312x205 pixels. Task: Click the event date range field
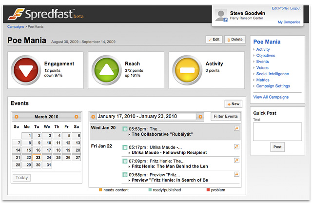click(146, 117)
